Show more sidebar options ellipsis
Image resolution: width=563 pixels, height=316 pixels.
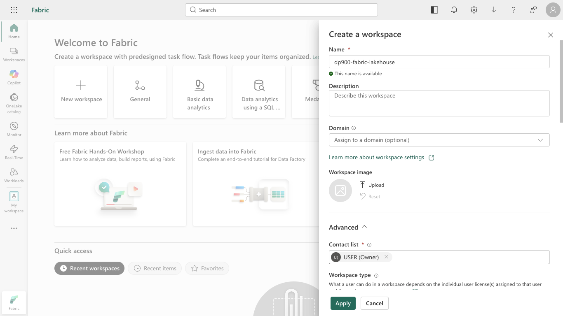[x=14, y=228]
